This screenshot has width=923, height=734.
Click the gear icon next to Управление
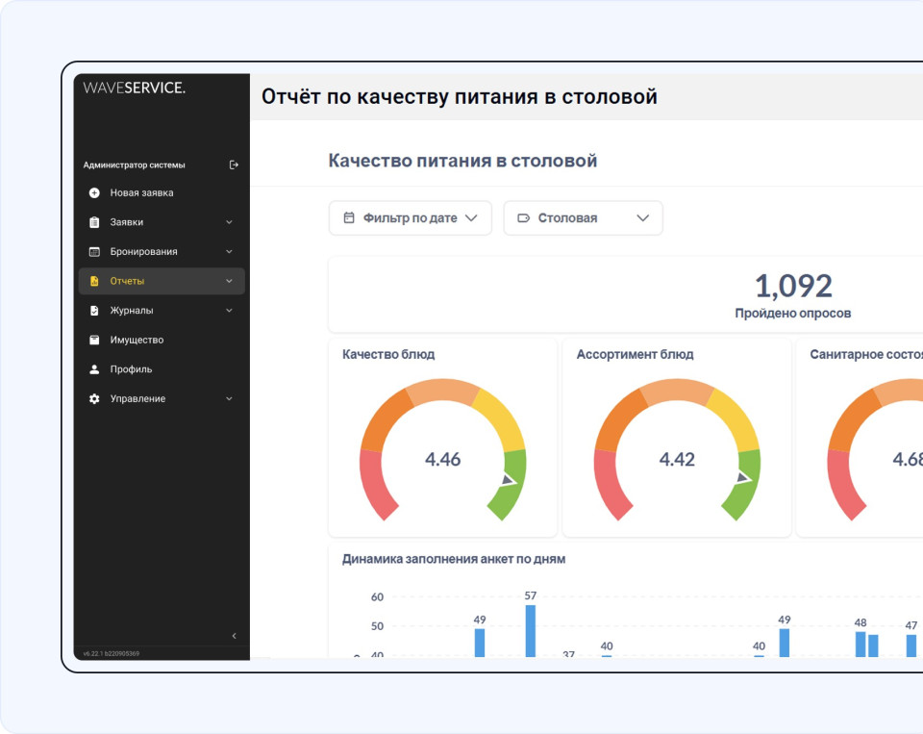point(94,398)
